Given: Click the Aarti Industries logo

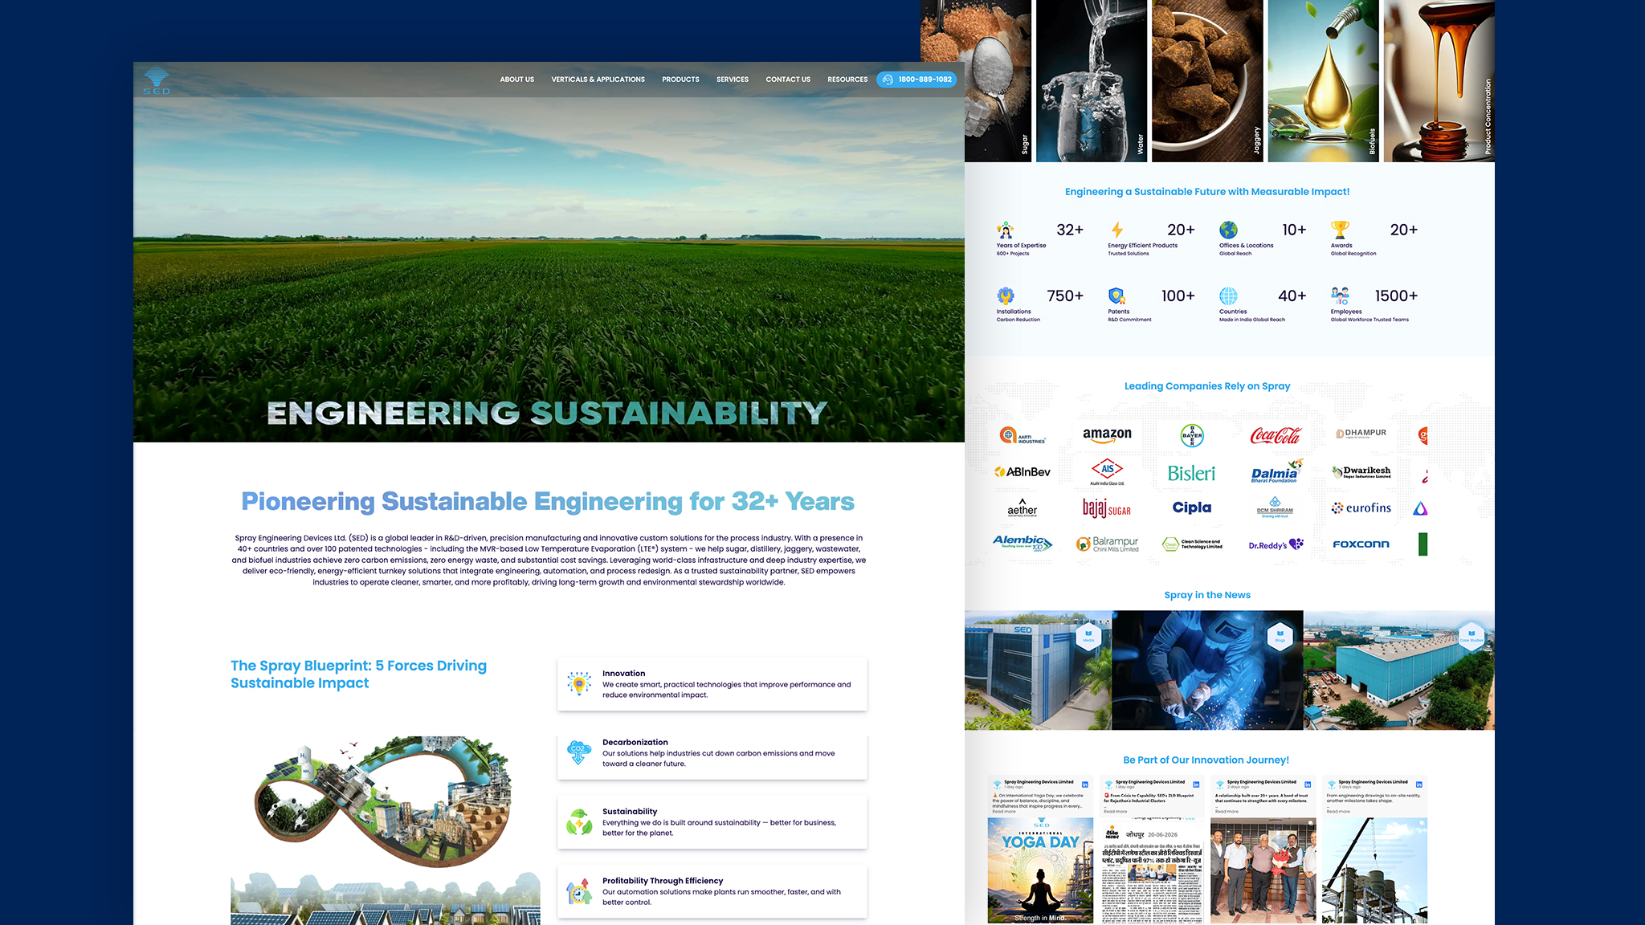Looking at the screenshot, I should click(x=1023, y=436).
